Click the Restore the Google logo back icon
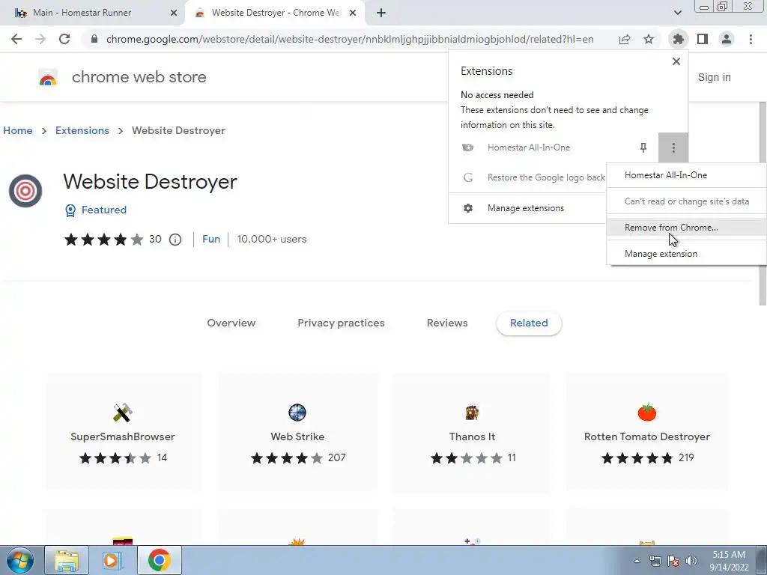The height and width of the screenshot is (575, 767). [x=468, y=177]
